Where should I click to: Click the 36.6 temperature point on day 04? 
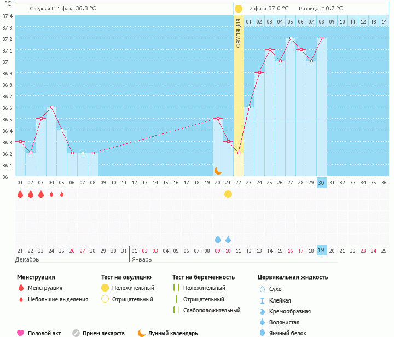click(x=51, y=107)
